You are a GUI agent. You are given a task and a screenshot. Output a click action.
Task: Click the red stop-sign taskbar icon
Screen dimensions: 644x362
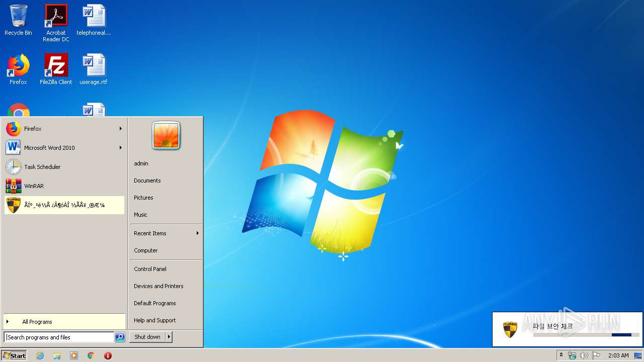108,355
